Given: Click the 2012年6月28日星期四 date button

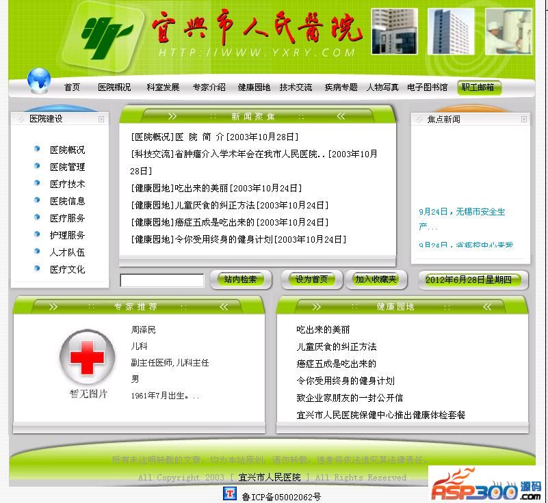Looking at the screenshot, I should [x=473, y=280].
